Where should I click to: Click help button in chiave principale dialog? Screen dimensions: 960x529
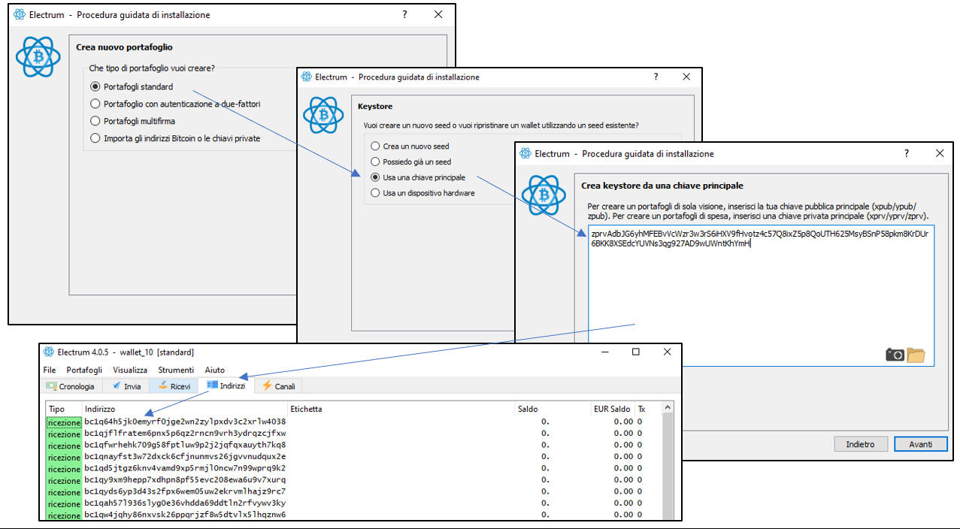pos(906,153)
